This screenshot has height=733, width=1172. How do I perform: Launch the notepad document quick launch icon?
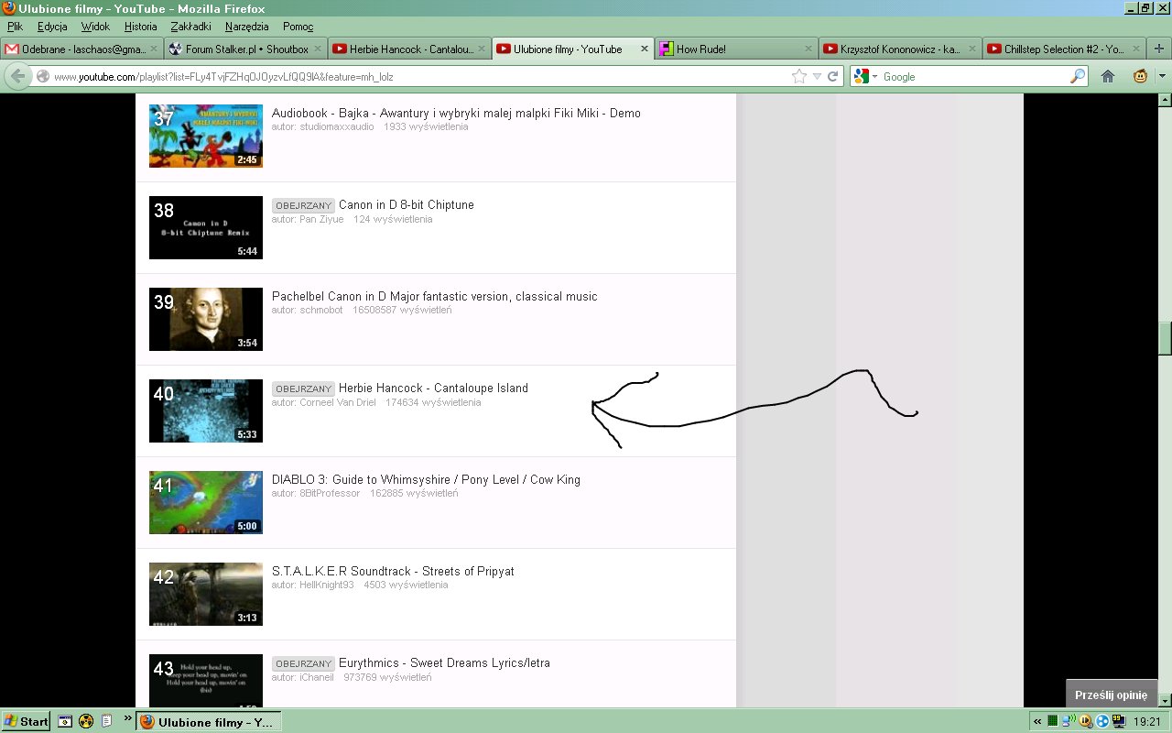[106, 721]
